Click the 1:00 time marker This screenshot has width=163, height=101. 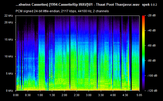pyautogui.click(x=40, y=95)
